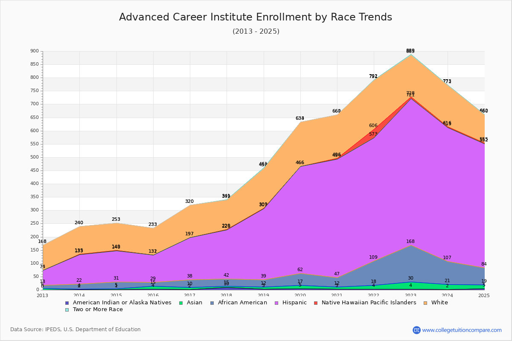Toggle the Asian legend marker
Screen dimensions: 512x341
click(x=180, y=303)
